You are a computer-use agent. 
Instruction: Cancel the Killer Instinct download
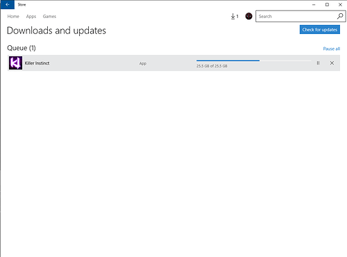click(x=332, y=63)
